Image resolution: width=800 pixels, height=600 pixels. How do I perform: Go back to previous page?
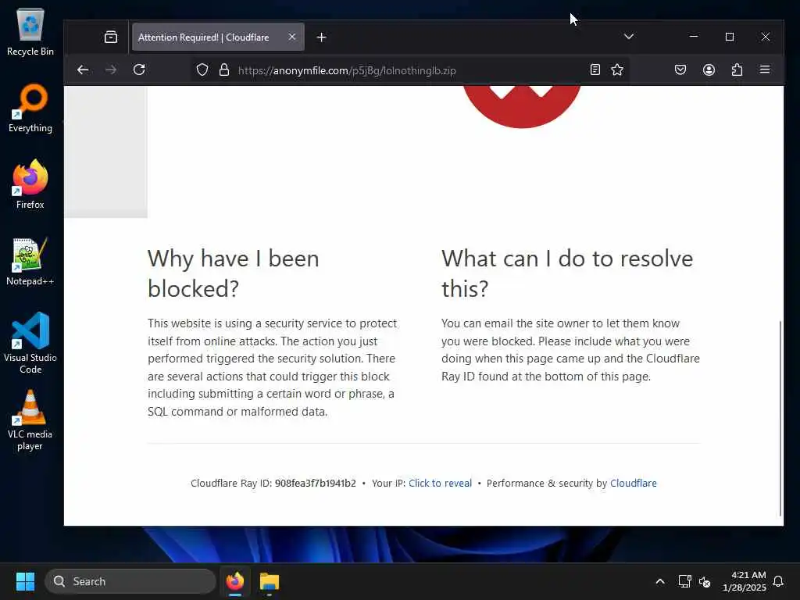(x=83, y=70)
